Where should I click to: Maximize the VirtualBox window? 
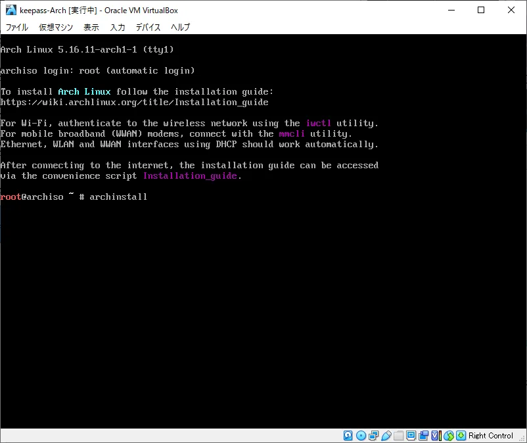(481, 10)
